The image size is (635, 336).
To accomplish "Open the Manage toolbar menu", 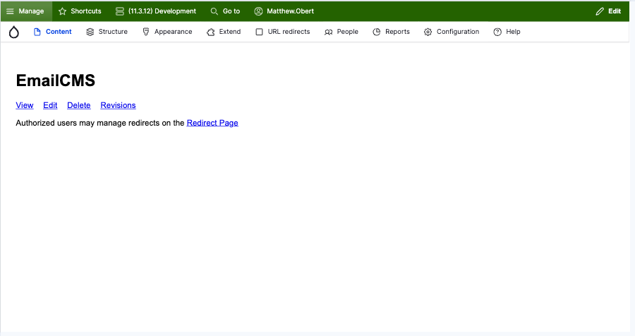I will click(x=26, y=11).
